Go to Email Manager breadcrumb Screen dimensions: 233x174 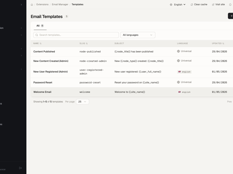pyautogui.click(x=60, y=4)
